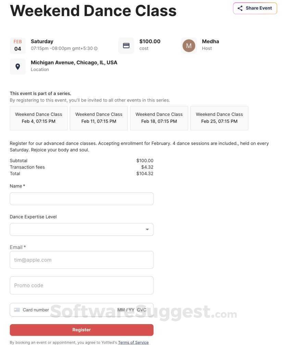Select the Feb 25 Weekend Dance Class session

[x=219, y=118]
